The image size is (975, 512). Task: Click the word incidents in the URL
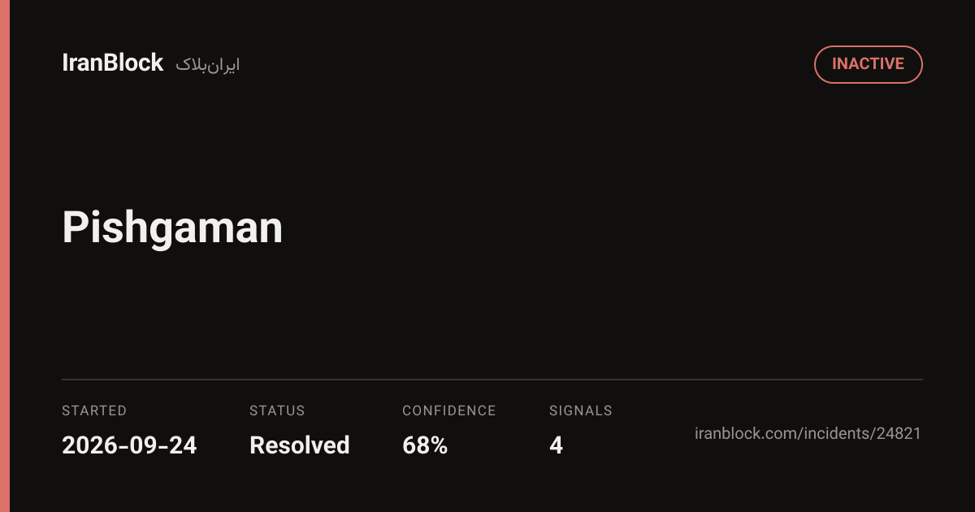pos(836,433)
